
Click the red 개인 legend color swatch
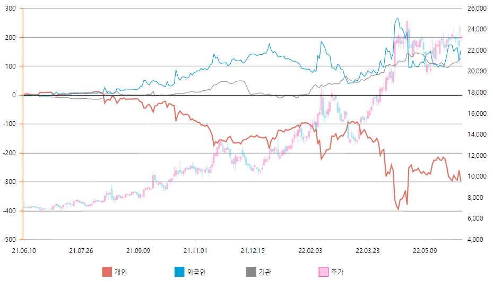(x=107, y=272)
